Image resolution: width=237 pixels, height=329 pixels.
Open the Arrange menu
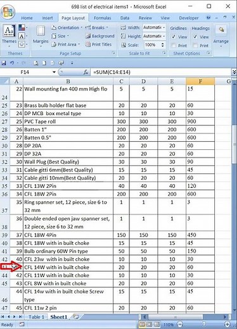click(x=221, y=35)
